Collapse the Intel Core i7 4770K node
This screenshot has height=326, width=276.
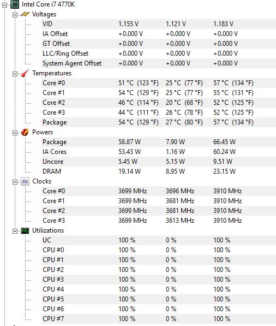(4, 5)
